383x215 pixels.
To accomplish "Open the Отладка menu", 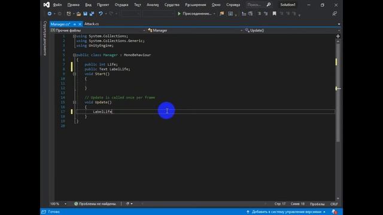I will point(121,5).
